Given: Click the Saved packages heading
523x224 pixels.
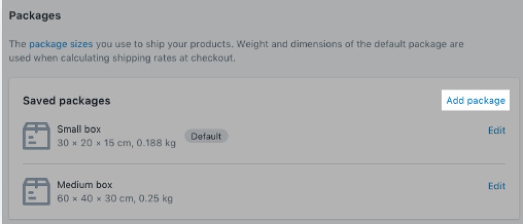Looking at the screenshot, I should click(x=66, y=101).
